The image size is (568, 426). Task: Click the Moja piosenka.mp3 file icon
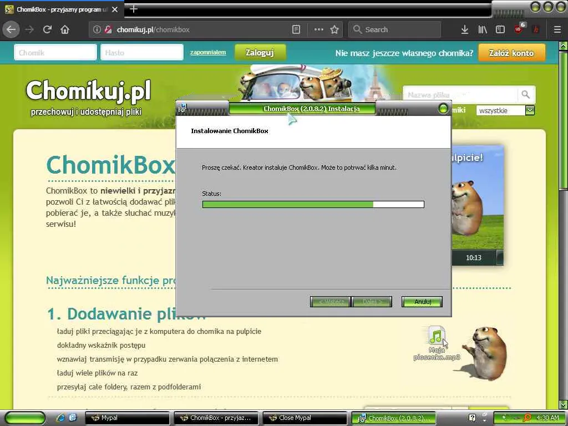point(437,336)
